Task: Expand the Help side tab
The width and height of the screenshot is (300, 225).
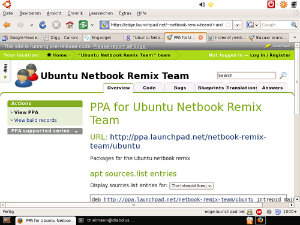Action: (x=5, y=71)
